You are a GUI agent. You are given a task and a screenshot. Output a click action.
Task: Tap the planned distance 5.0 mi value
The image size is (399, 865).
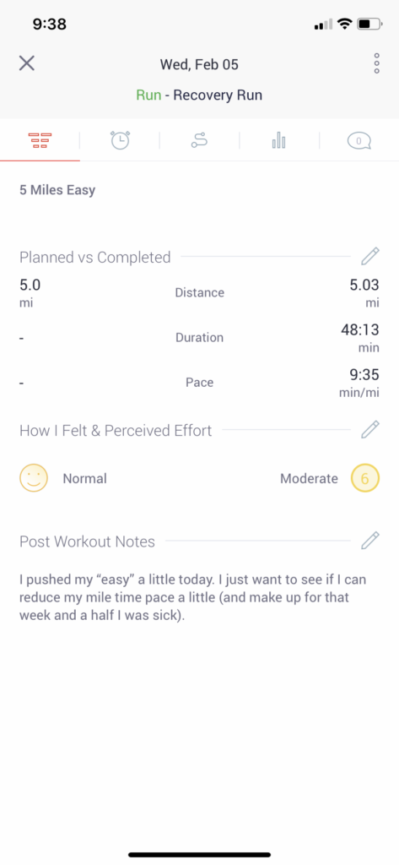[x=30, y=292]
